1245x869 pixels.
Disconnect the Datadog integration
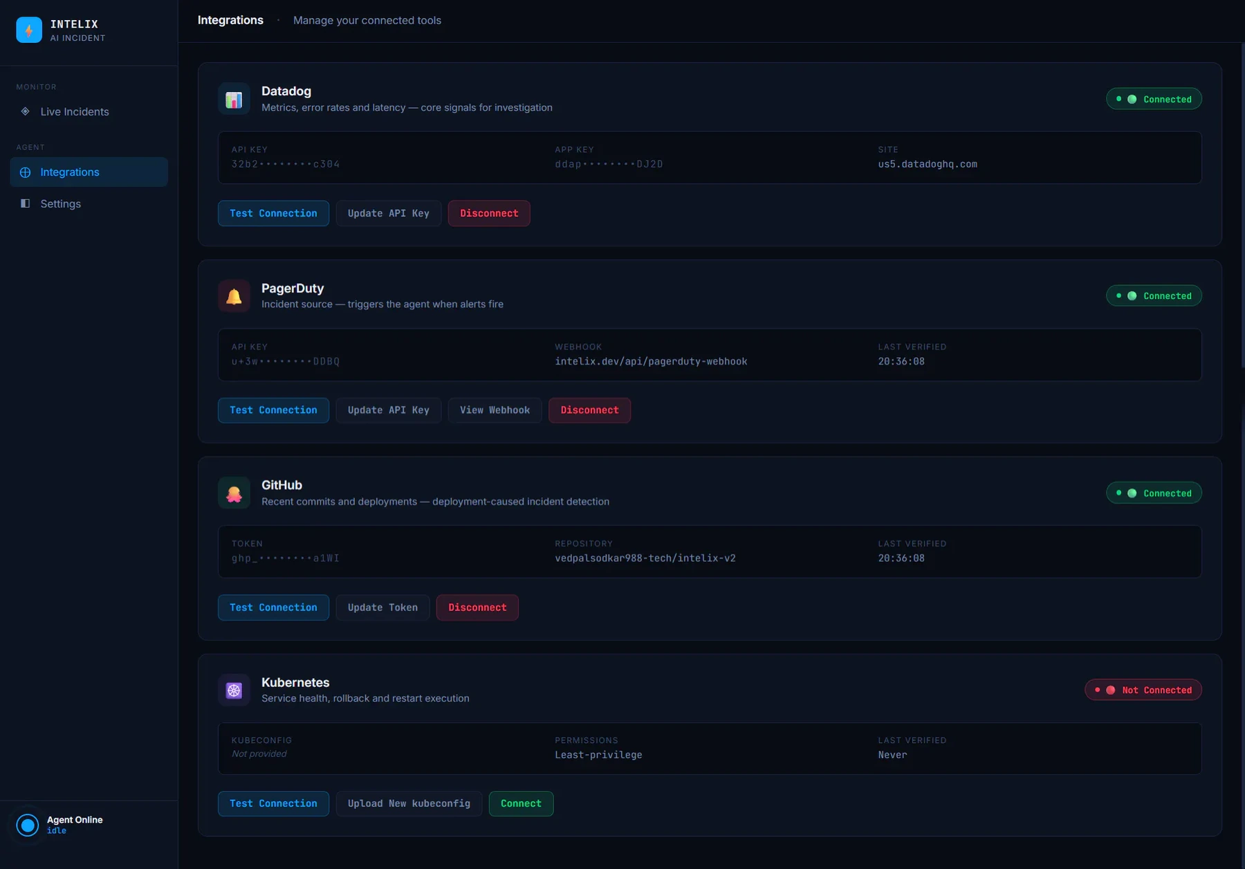[489, 213]
